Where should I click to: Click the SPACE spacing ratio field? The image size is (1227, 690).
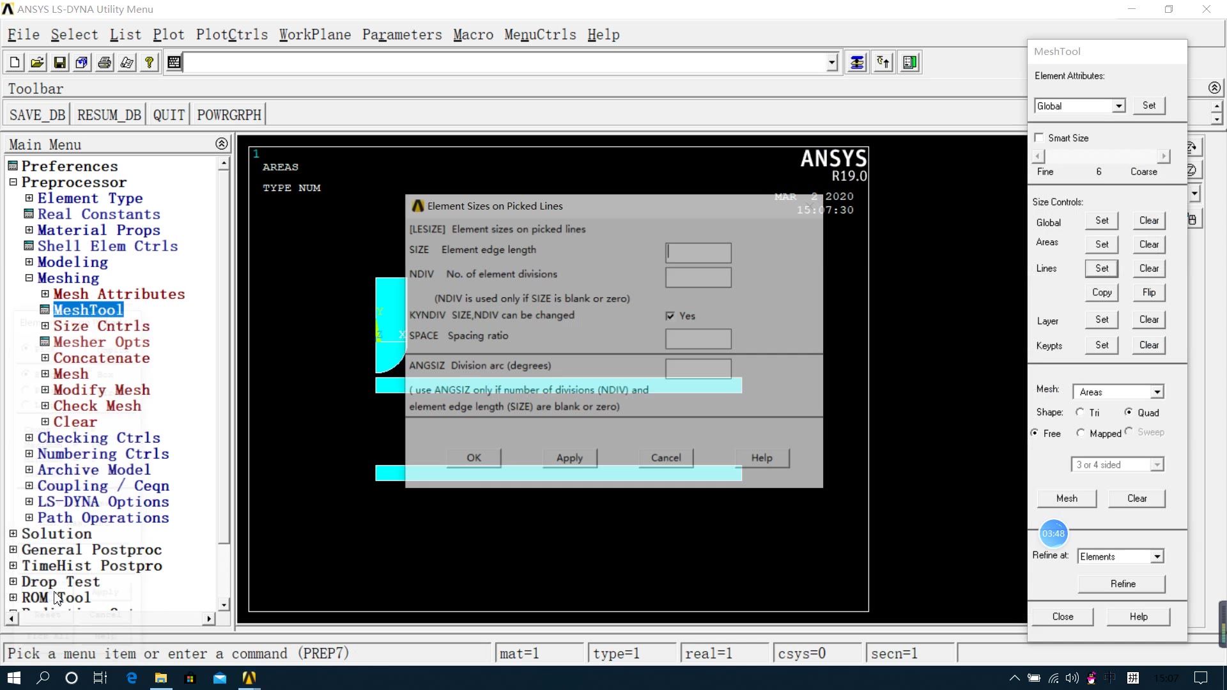coord(698,339)
